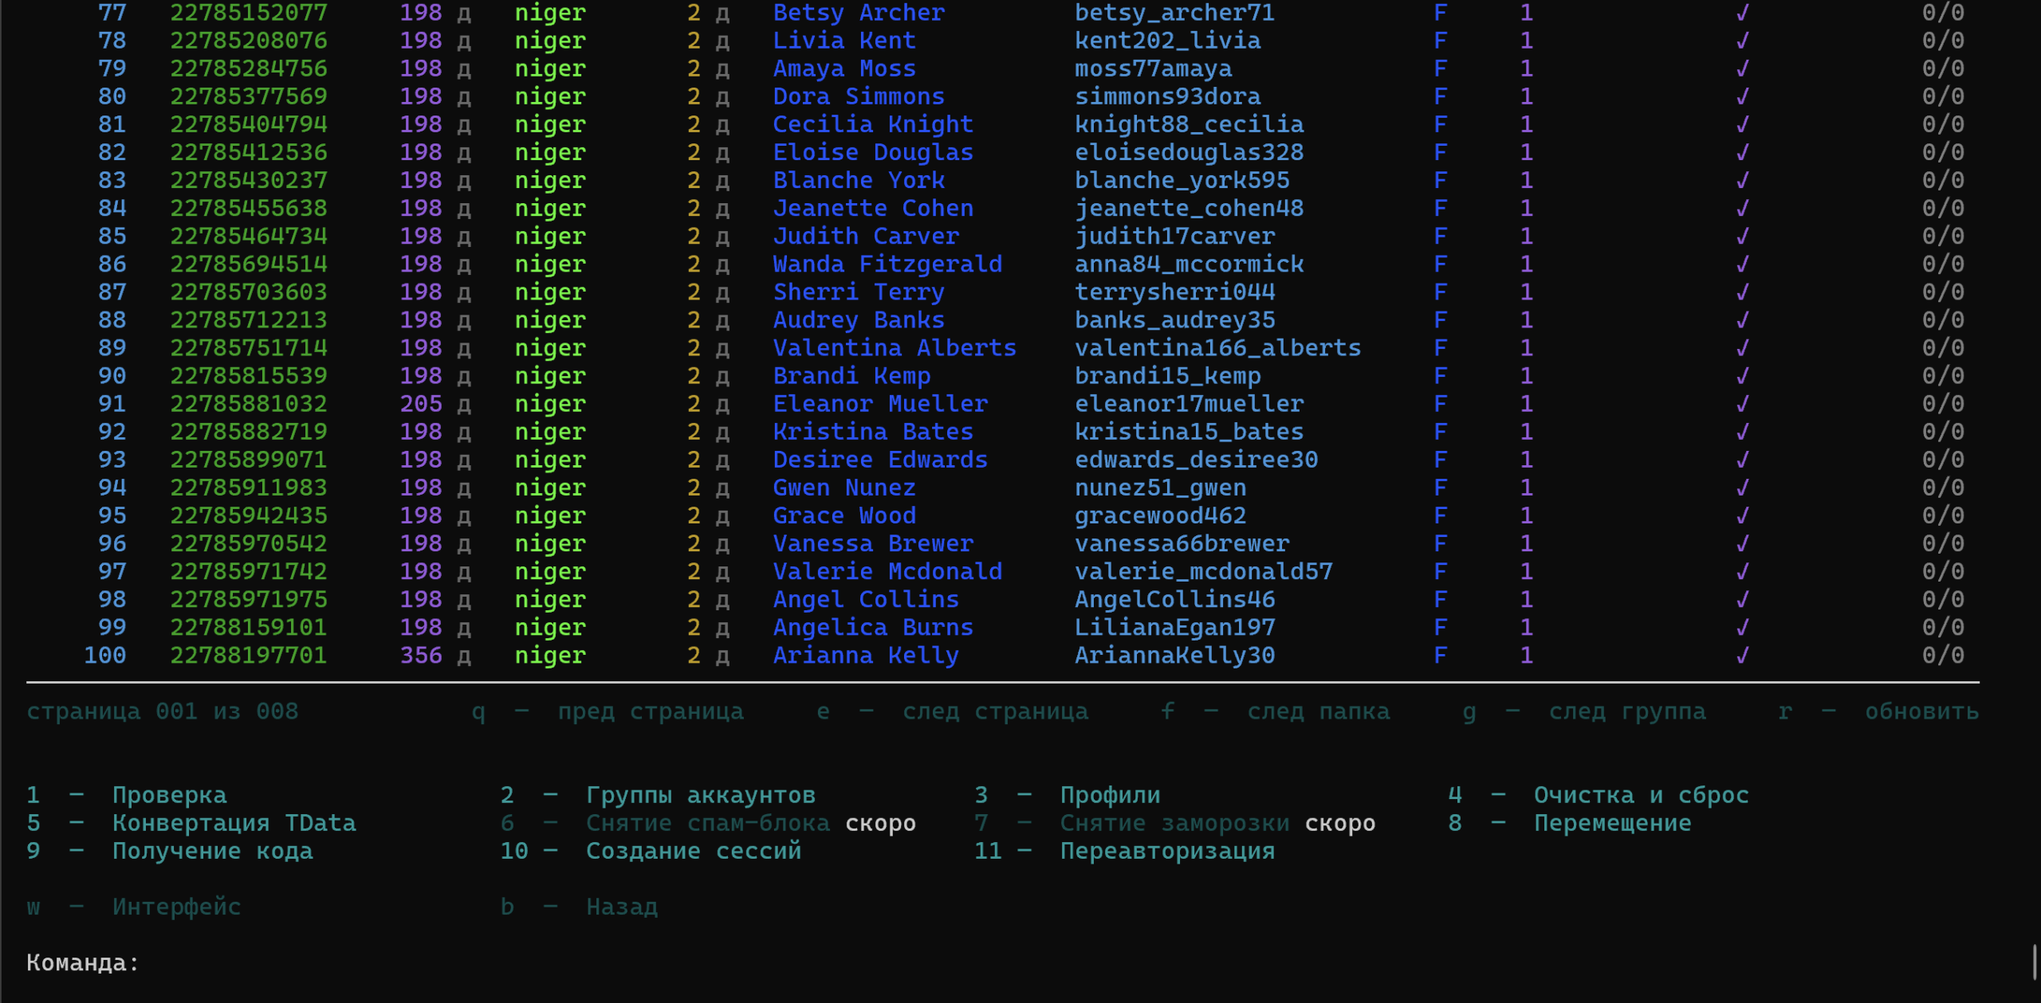Click the обновить refresh hint
2041x1003 pixels.
tap(1921, 711)
